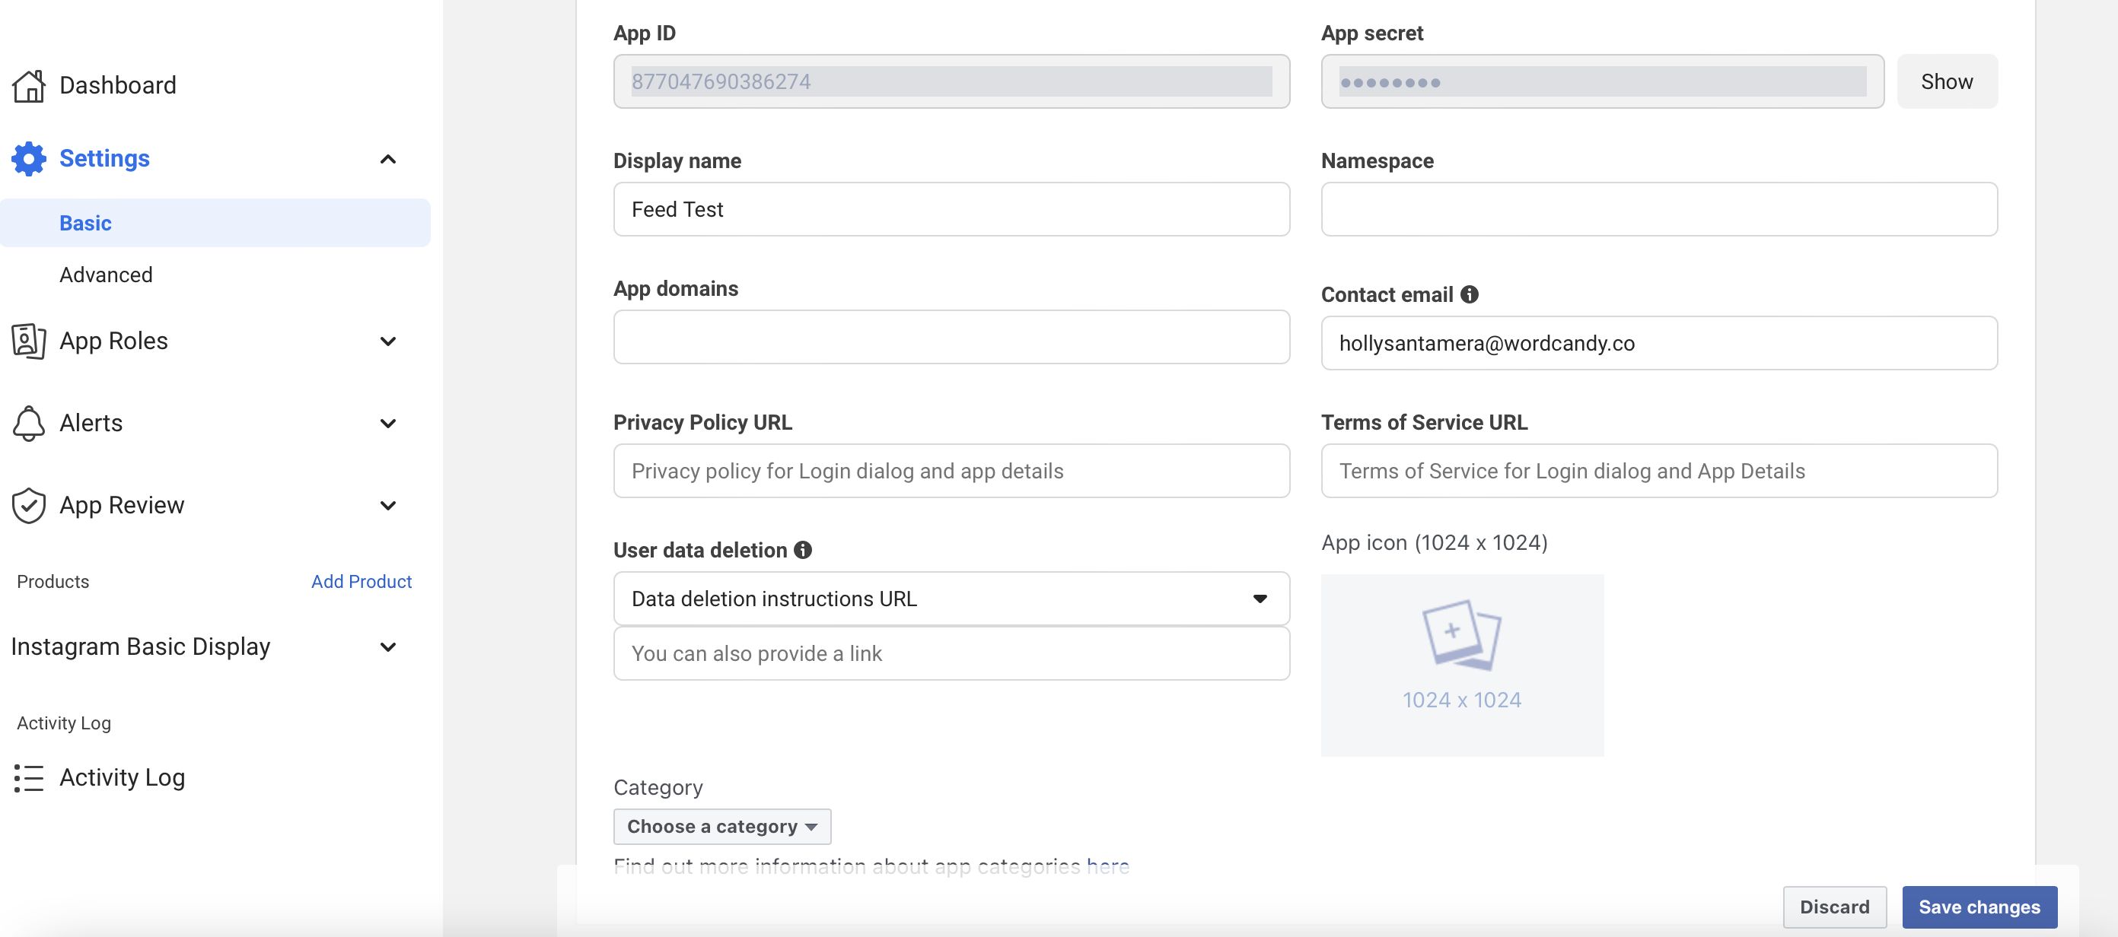Click the Privacy Policy URL field
2118x937 pixels.
951,471
